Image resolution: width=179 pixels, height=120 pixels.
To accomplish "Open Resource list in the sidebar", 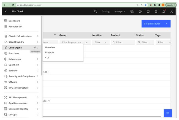I will [x=15, y=27].
